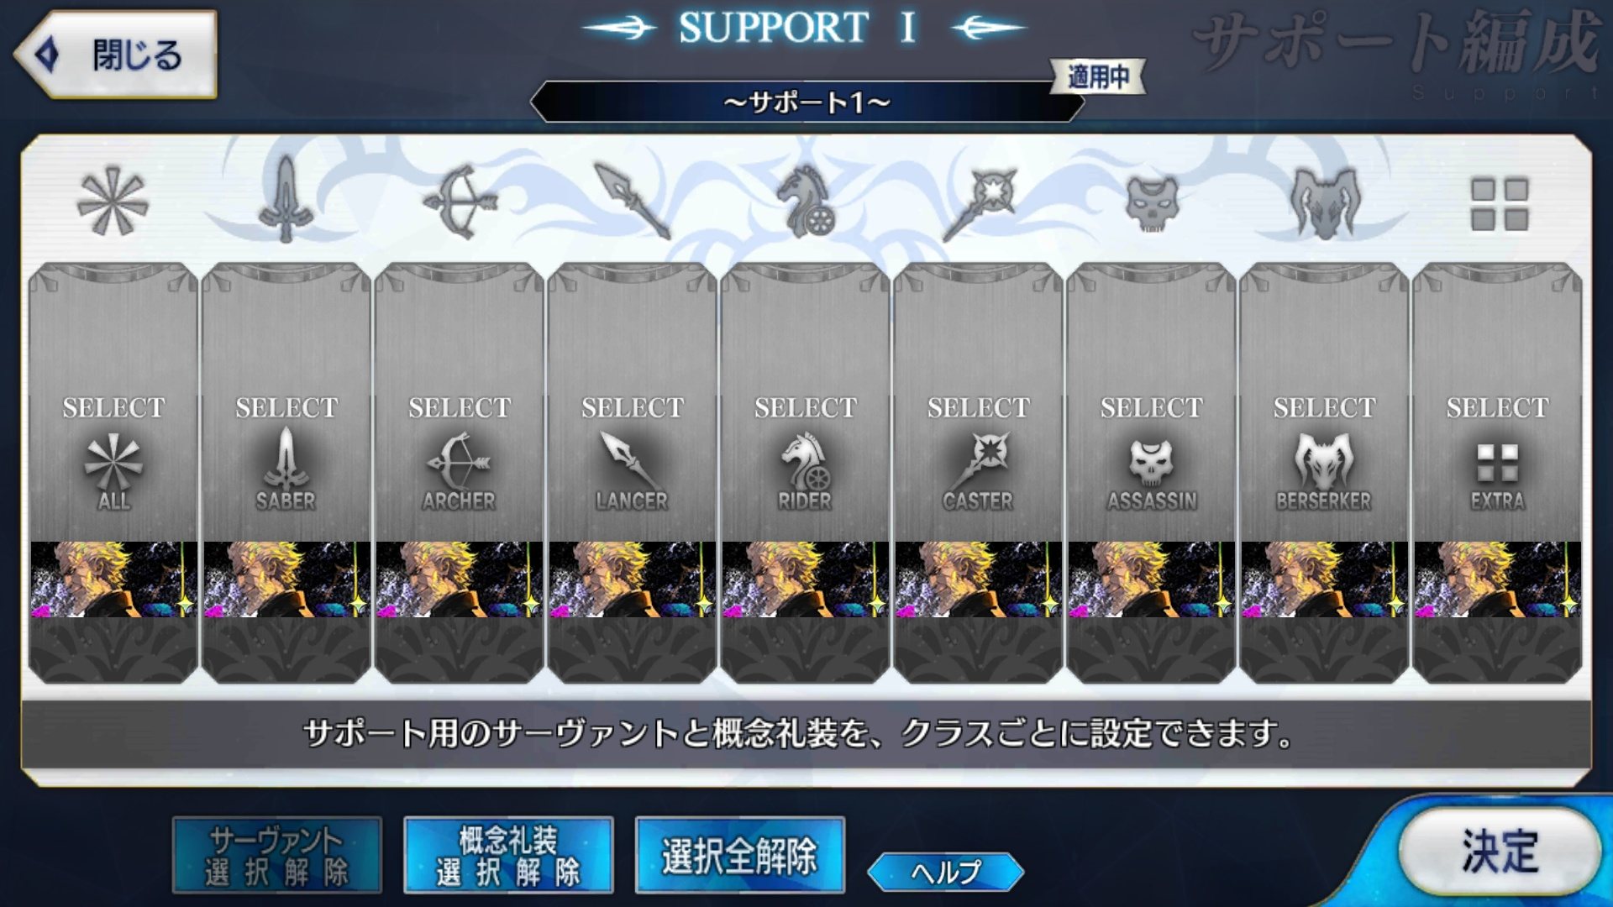
Task: Click the サポート1 set name bar
Action: 806,102
